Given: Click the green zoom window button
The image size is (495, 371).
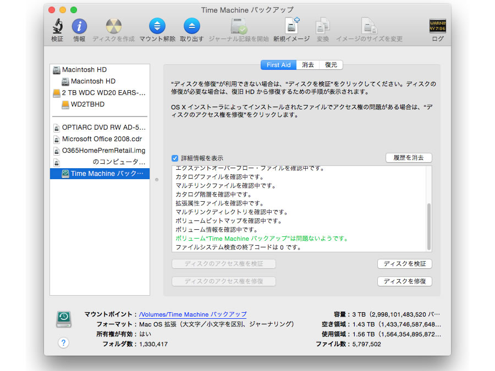Looking at the screenshot, I should click(x=74, y=10).
